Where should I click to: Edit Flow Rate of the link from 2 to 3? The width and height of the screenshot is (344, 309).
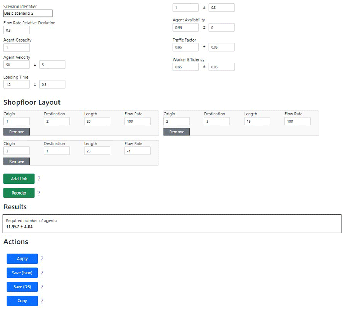(298, 121)
